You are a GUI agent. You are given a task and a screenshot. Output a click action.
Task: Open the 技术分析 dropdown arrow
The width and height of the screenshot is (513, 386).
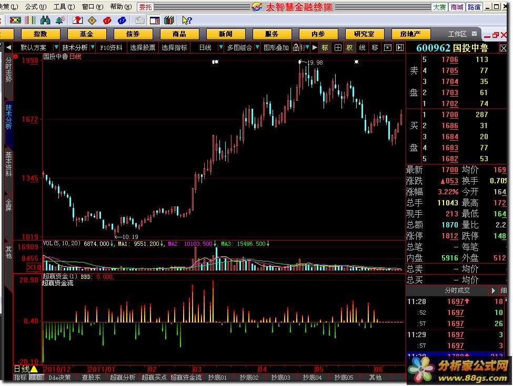(93, 48)
